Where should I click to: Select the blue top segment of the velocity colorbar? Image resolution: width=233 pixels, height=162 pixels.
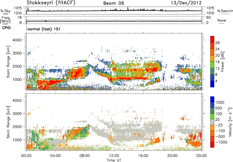[x=212, y=99]
